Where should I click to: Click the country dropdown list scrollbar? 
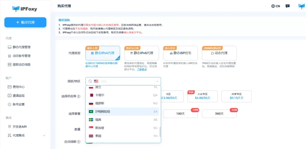(160, 131)
